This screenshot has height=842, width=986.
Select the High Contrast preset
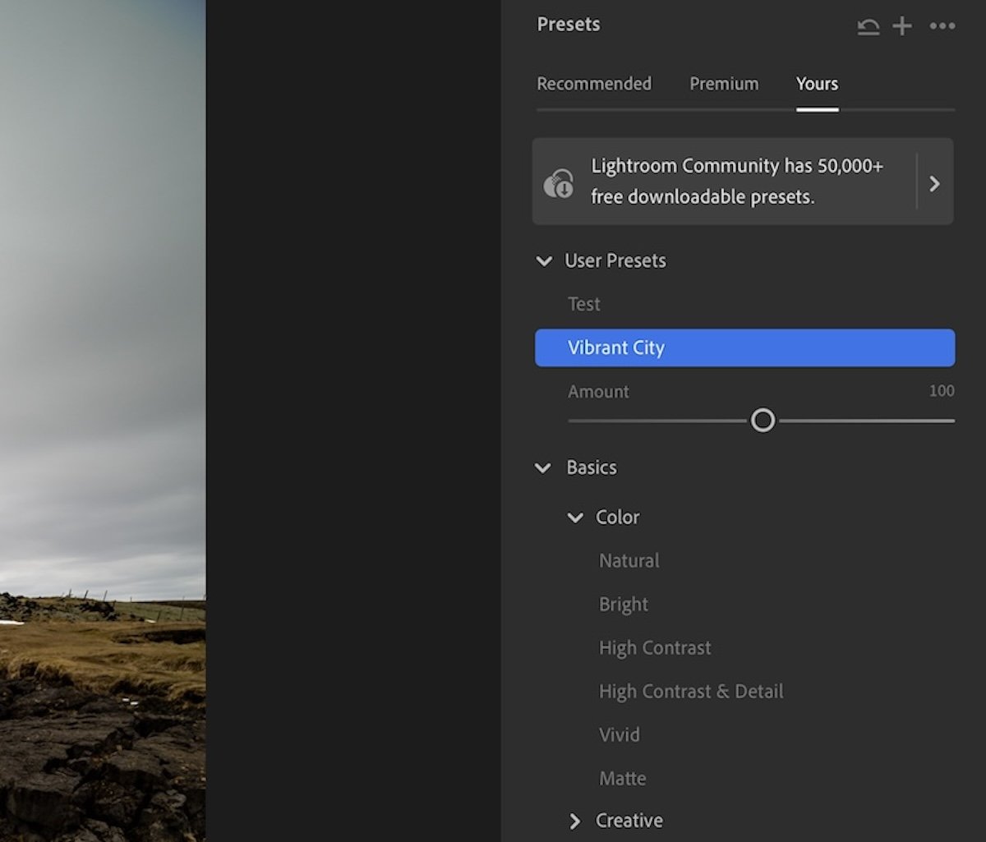pyautogui.click(x=655, y=647)
